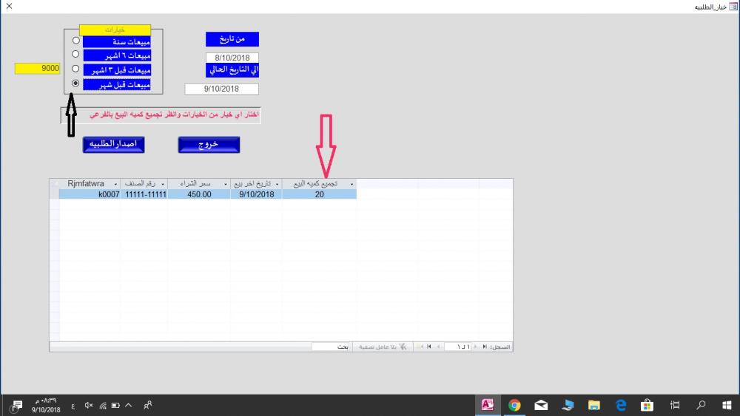Open the total sold quantity column dropdown

[x=351, y=184]
